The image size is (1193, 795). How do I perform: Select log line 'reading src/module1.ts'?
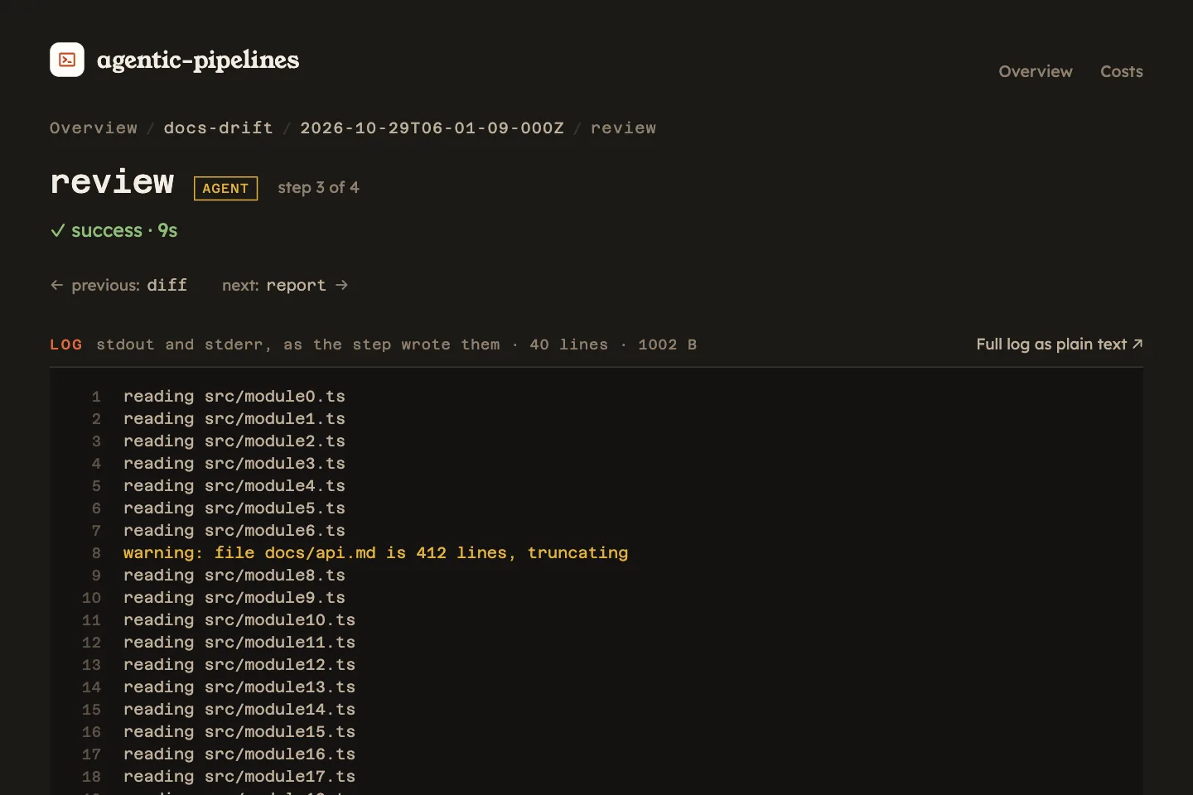(234, 419)
